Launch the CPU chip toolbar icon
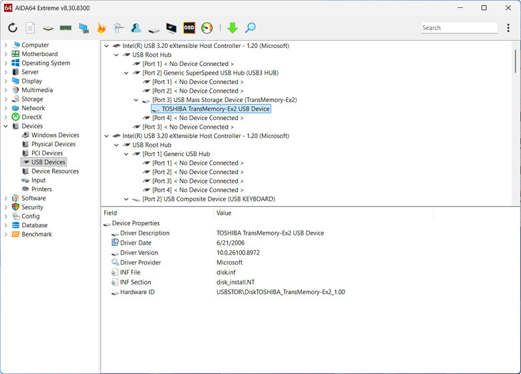Screen dimensions: 521x374 click(48, 29)
